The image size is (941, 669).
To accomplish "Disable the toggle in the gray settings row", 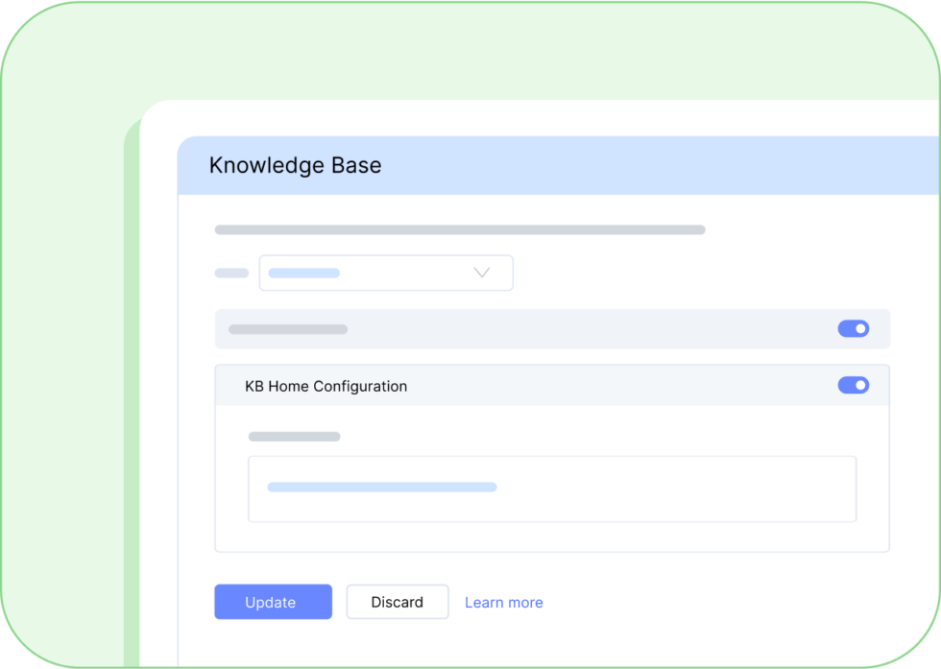I will [x=854, y=328].
